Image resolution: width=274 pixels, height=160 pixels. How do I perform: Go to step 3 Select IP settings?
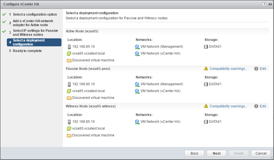coord(35,33)
